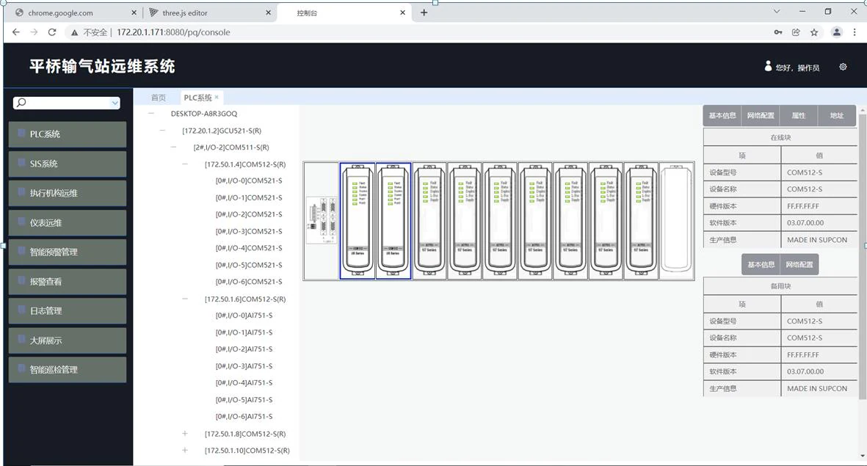
Task: Click the sidebar search input field
Action: (66, 103)
